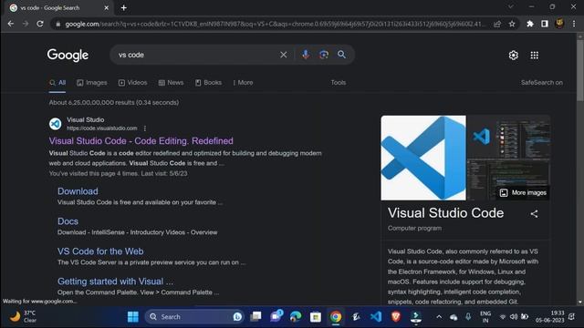Click the More images button
Screen dimensions: 584x328
coord(523,192)
